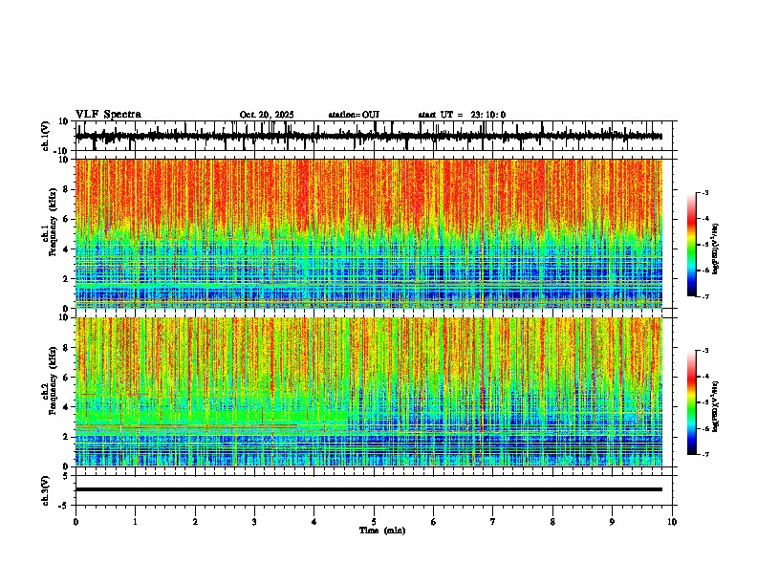Click the "VLF Spectra" plot title
The width and height of the screenshot is (757, 585).
coord(108,115)
